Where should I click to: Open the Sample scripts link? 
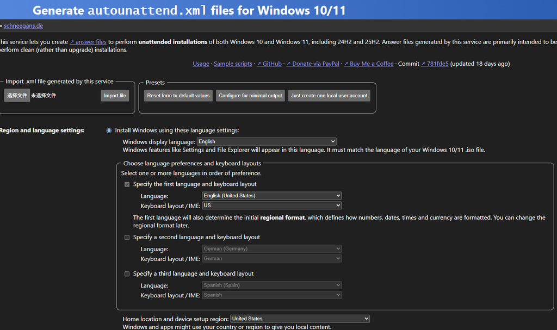coord(233,64)
